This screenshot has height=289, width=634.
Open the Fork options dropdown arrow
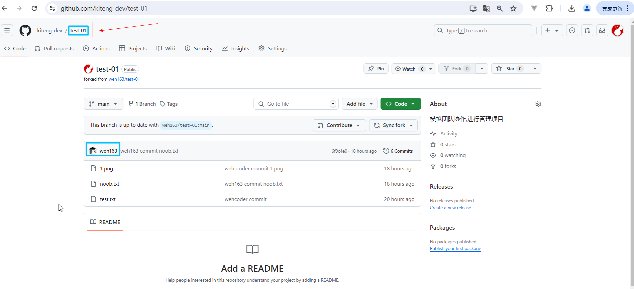[482, 69]
